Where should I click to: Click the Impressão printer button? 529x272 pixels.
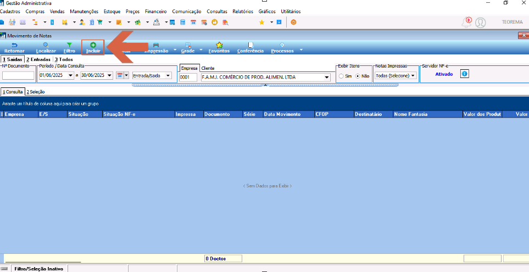coord(156,48)
